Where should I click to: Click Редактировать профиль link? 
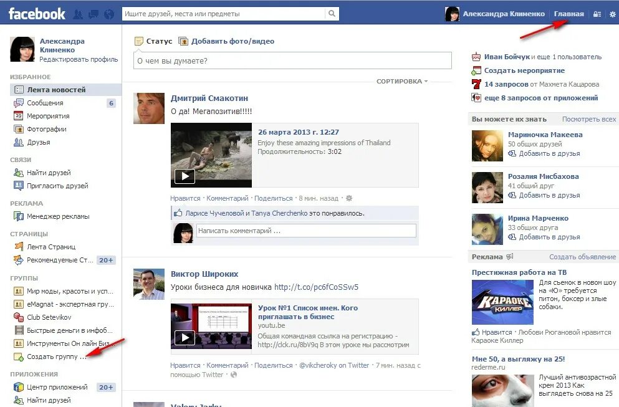[x=79, y=59]
